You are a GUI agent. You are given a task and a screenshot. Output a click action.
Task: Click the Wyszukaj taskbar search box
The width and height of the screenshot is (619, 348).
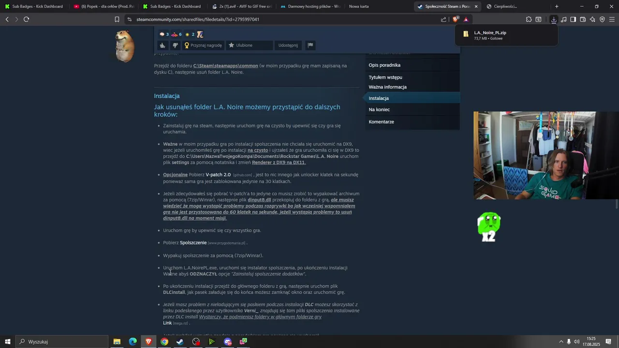[x=62, y=342]
